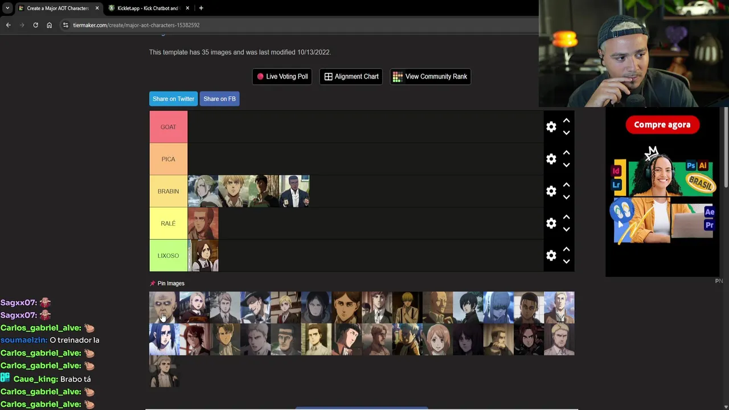Select the bald elderly character thumbnail in pool
Screen dimensions: 729x410
164,307
